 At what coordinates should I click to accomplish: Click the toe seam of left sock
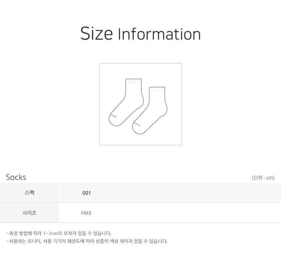coord(113,116)
